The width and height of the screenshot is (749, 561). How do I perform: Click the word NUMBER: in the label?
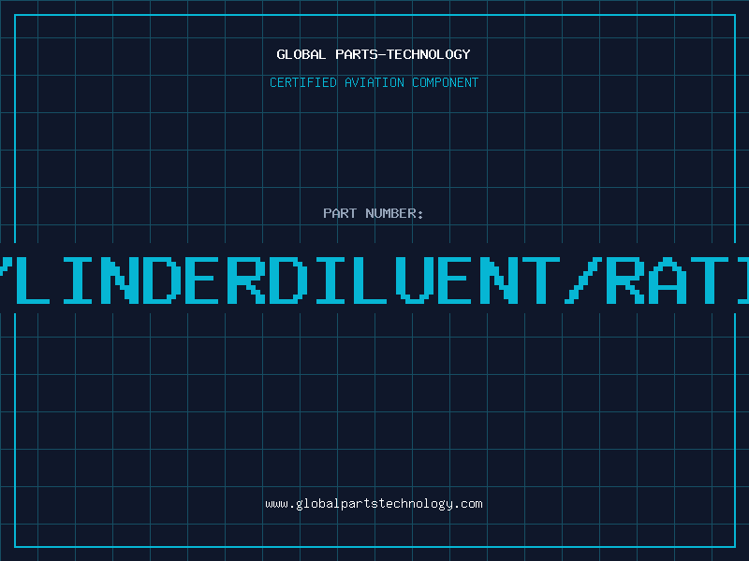[x=395, y=213]
